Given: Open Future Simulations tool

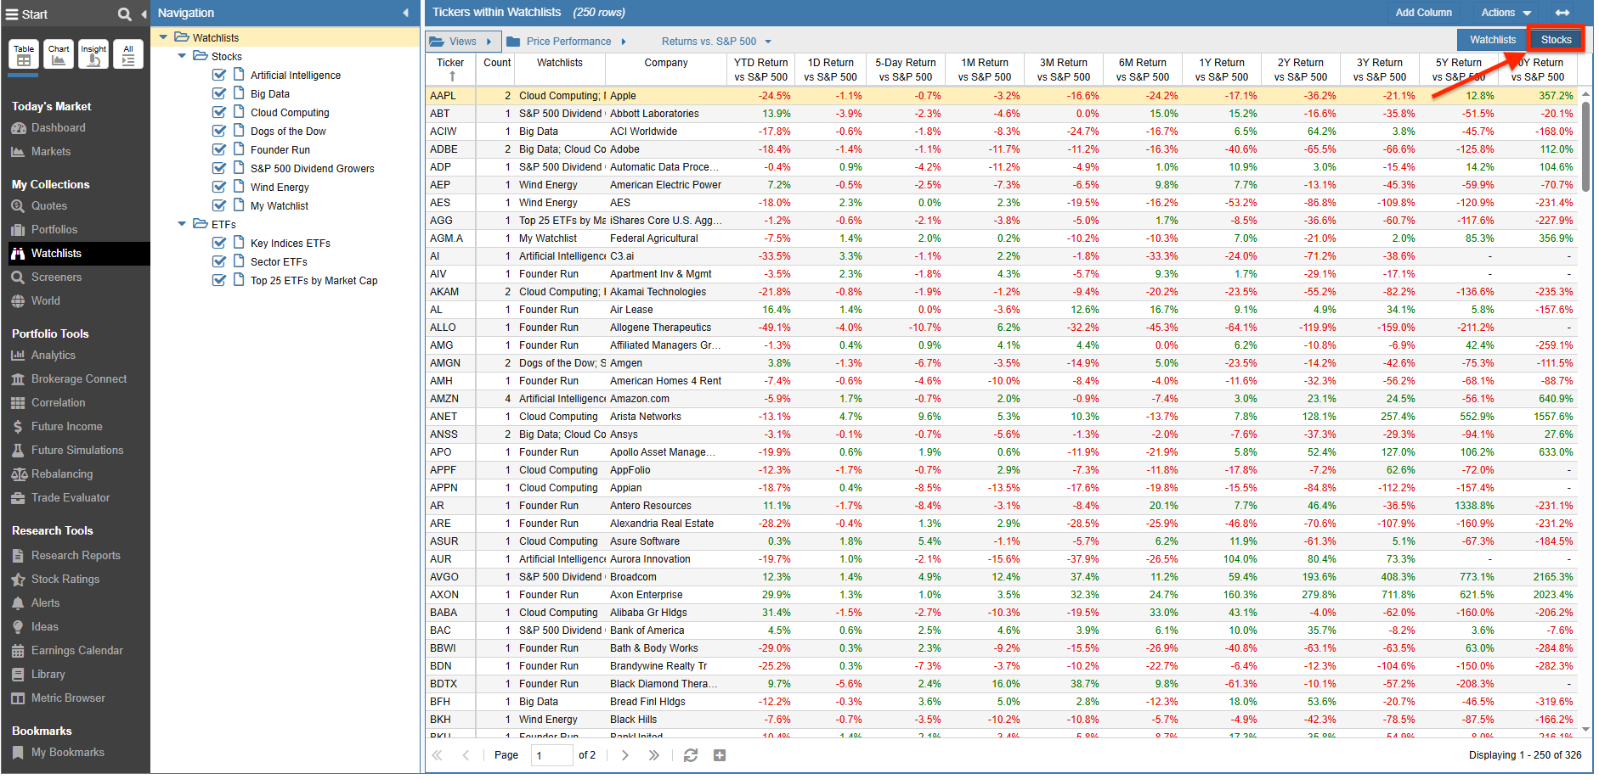Looking at the screenshot, I should click(x=76, y=451).
